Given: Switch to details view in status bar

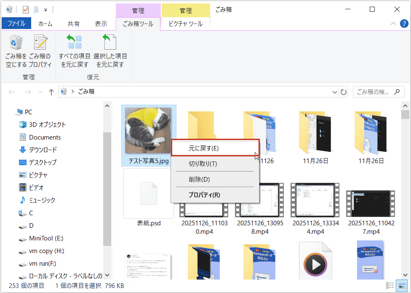Looking at the screenshot, I should pos(390,285).
